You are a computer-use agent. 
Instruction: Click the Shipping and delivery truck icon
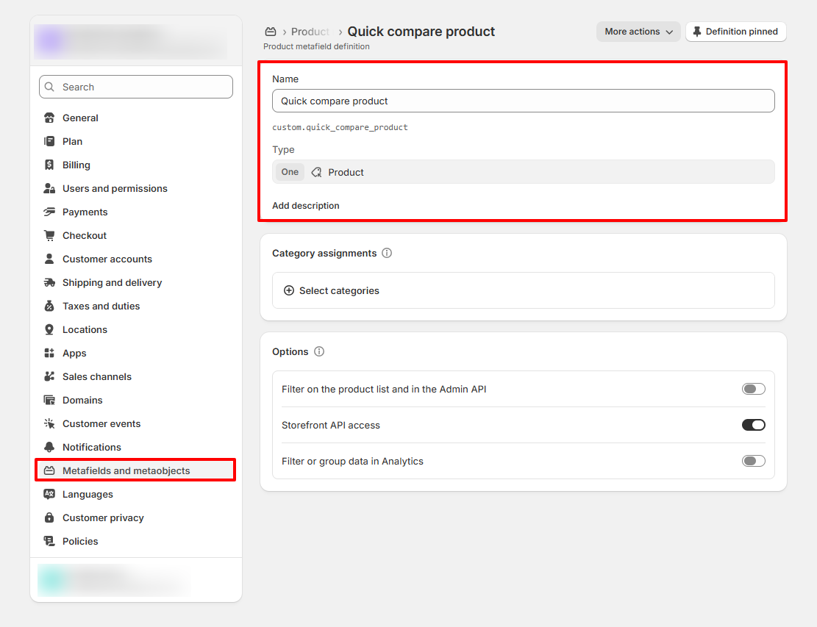point(49,282)
